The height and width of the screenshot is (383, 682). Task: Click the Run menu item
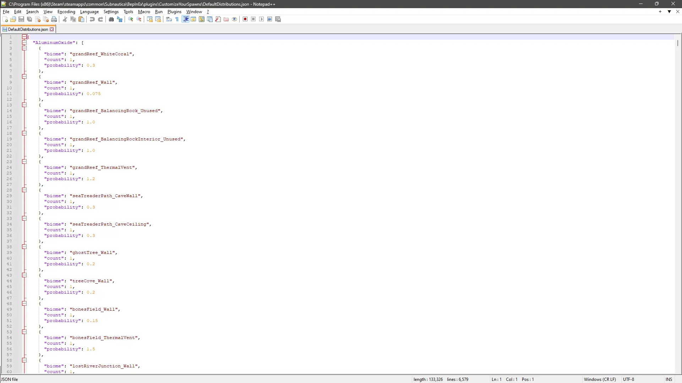tap(159, 12)
